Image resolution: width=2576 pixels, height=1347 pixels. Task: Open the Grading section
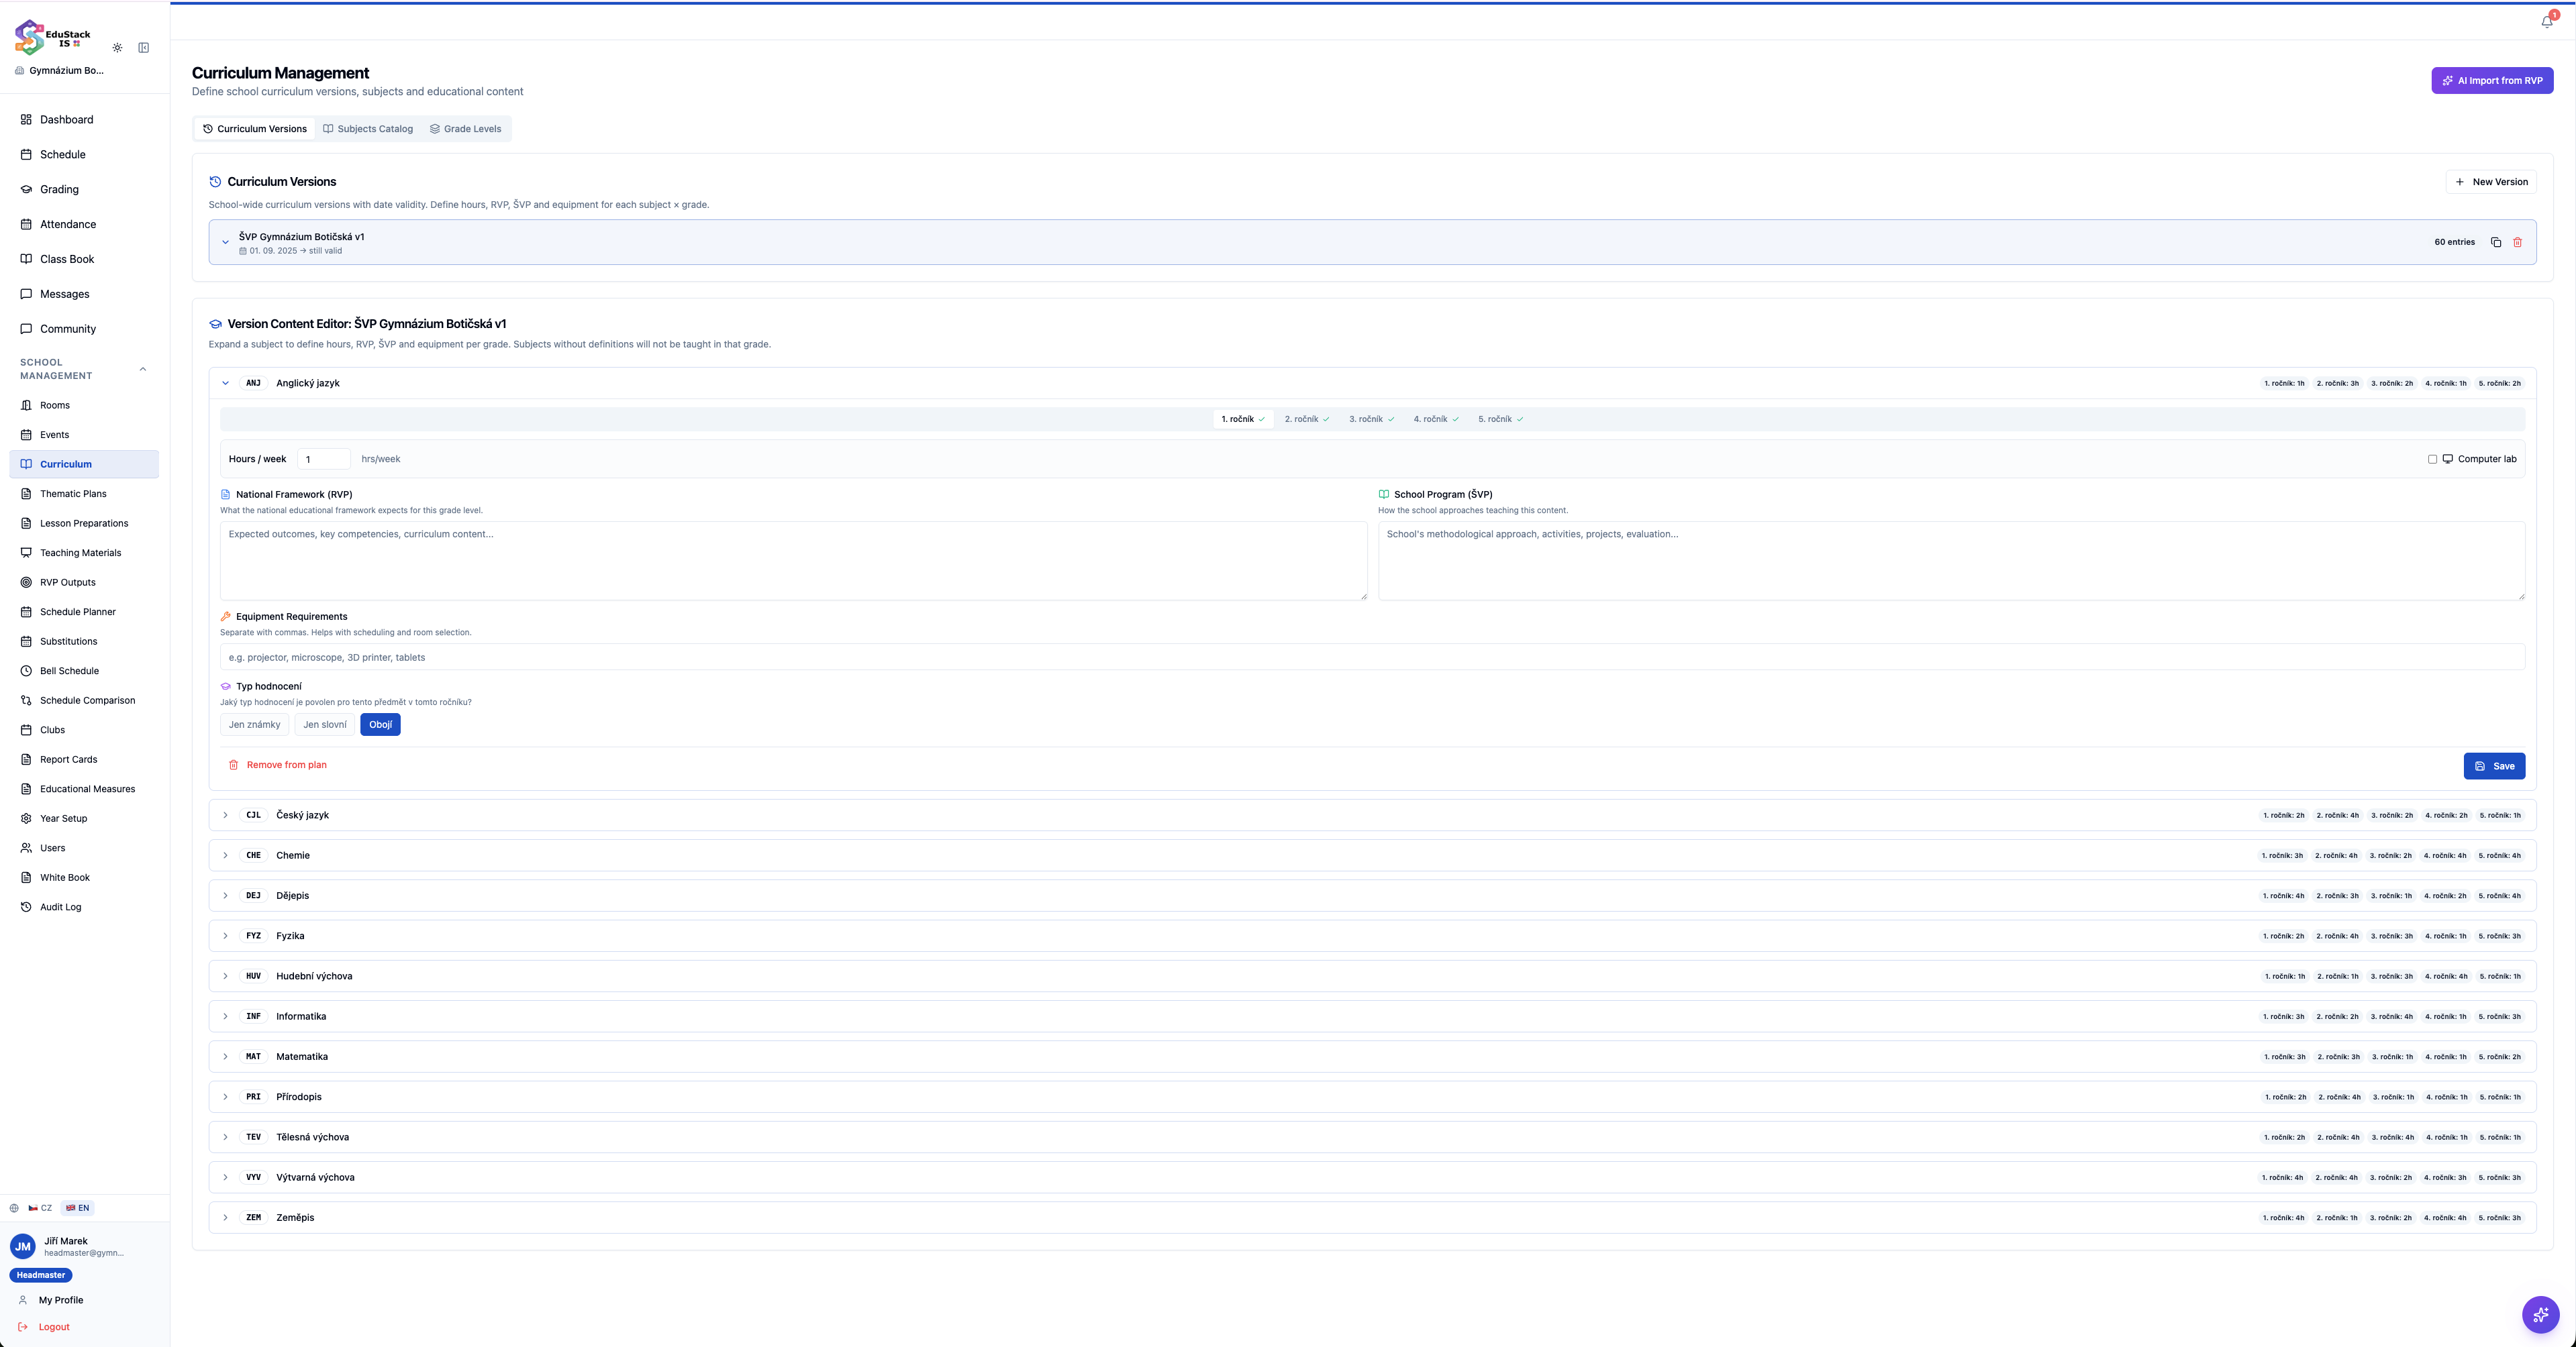click(x=84, y=190)
